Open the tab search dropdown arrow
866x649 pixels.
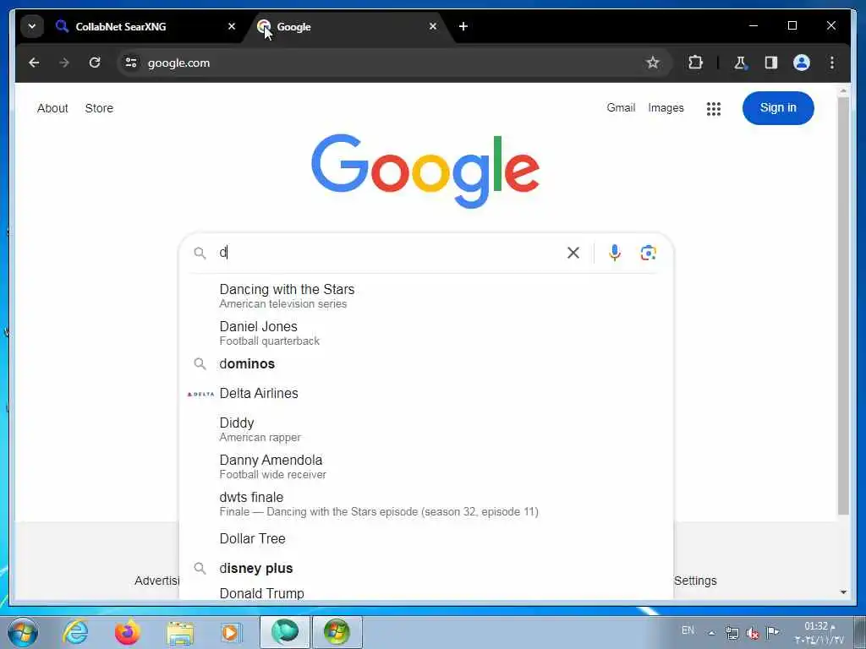[32, 26]
